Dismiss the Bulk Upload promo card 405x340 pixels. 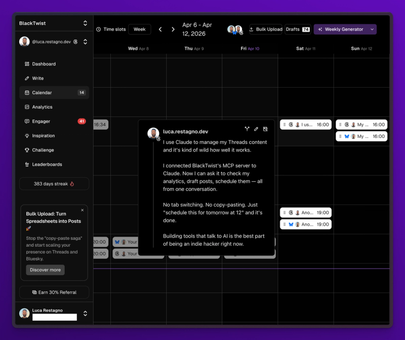(x=83, y=210)
